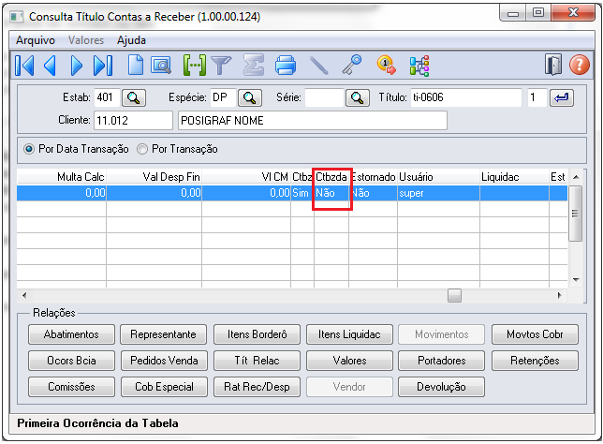Image resolution: width=603 pixels, height=444 pixels.
Task: Click the Movtos Cobr button
Action: [x=535, y=334]
